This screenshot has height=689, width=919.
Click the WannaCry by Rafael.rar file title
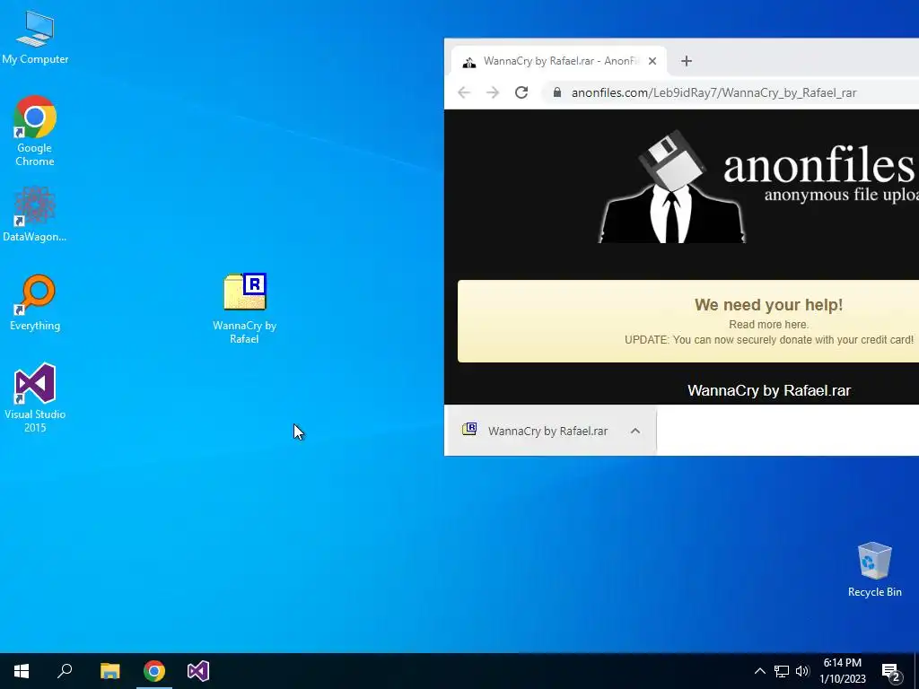(769, 391)
